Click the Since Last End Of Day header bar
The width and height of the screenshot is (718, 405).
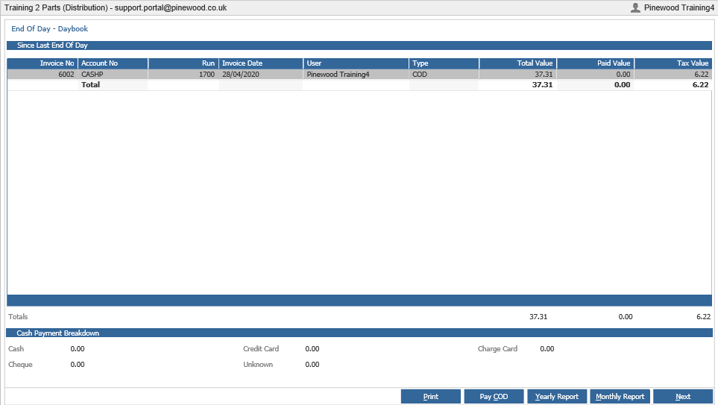[359, 45]
